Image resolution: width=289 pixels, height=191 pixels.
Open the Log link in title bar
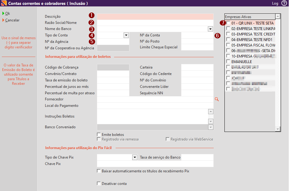275,3
